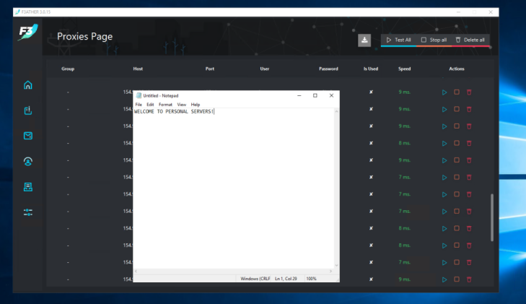
Task: Test the proxy in the fourth row (8 ms)
Action: coord(444,143)
